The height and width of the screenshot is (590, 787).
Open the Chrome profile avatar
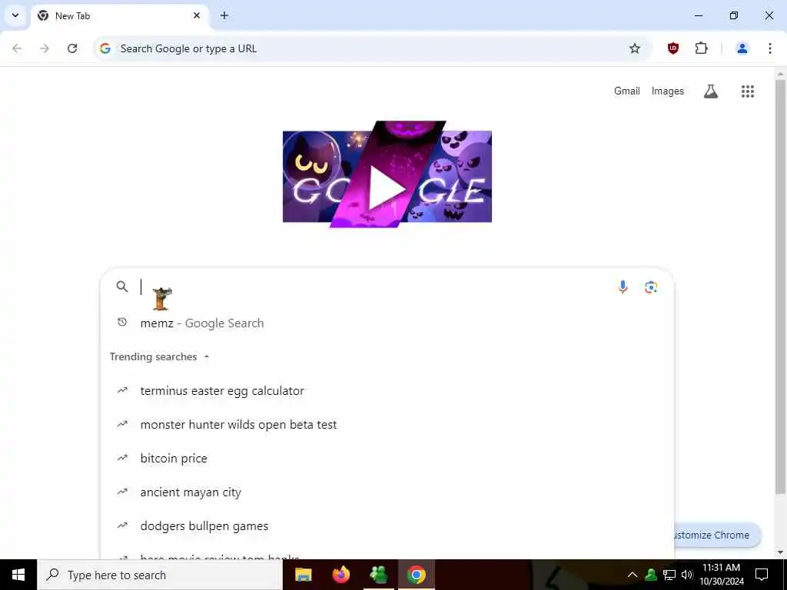pyautogui.click(x=742, y=48)
